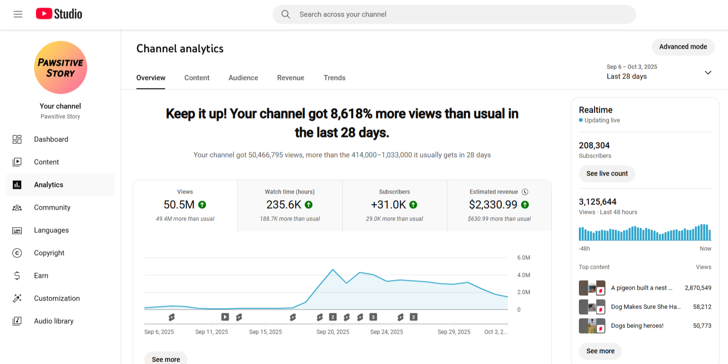The height and width of the screenshot is (364, 728).
Task: Open Dashboard from the sidebar
Action: (51, 139)
